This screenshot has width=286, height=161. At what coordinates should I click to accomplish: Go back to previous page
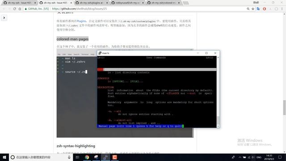(x=4, y=9)
